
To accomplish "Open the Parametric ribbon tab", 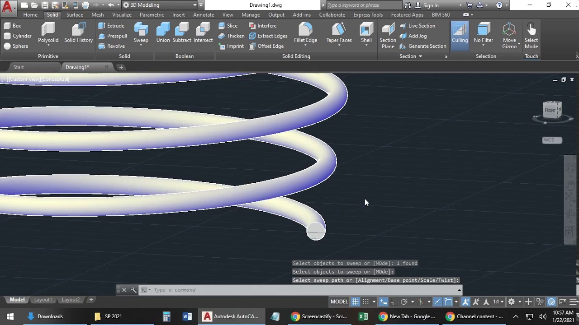I will [x=152, y=14].
